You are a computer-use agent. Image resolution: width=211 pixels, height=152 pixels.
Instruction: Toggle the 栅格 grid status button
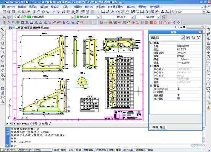coord(64,150)
